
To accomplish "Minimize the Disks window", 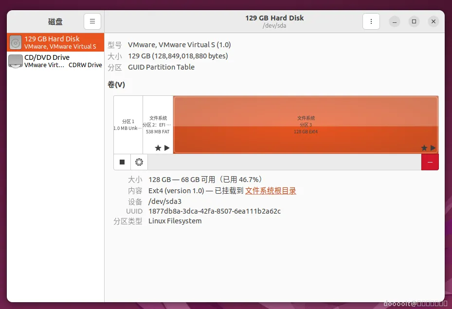I will [x=395, y=21].
